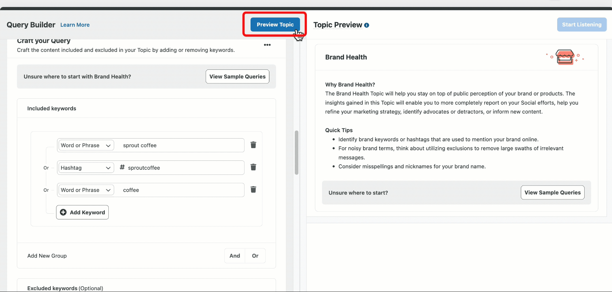Click the Topic Preview heading
612x292 pixels.
pyautogui.click(x=338, y=25)
